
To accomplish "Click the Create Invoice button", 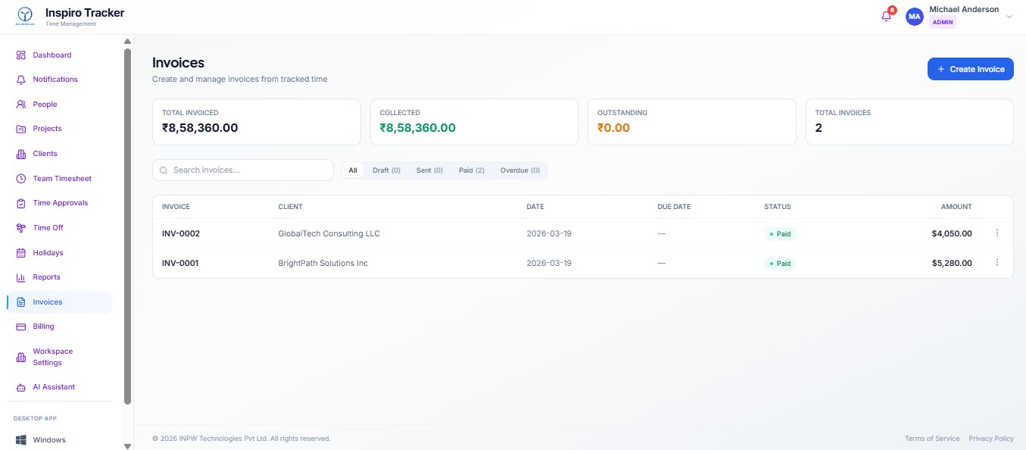I will point(970,68).
